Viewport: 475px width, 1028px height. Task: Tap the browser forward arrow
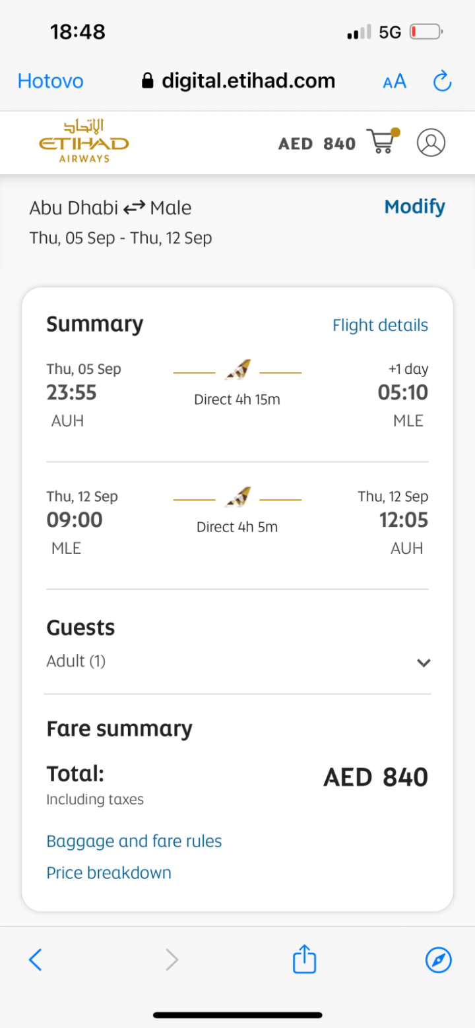coord(172,959)
